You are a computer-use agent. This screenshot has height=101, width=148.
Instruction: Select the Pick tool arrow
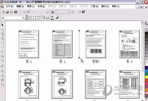[2, 25]
